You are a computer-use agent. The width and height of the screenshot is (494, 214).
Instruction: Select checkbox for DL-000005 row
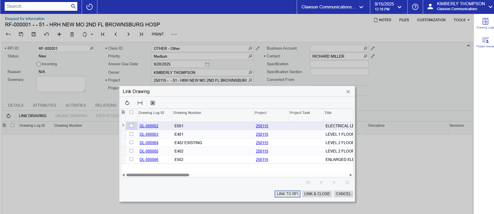pyautogui.click(x=131, y=151)
